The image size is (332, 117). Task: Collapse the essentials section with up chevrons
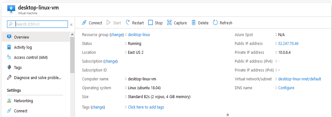(227, 115)
